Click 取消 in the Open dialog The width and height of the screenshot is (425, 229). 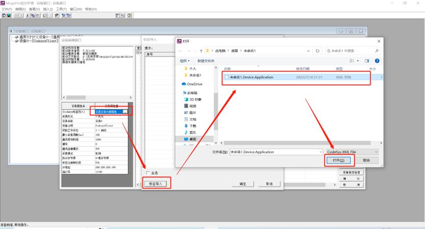(x=366, y=160)
